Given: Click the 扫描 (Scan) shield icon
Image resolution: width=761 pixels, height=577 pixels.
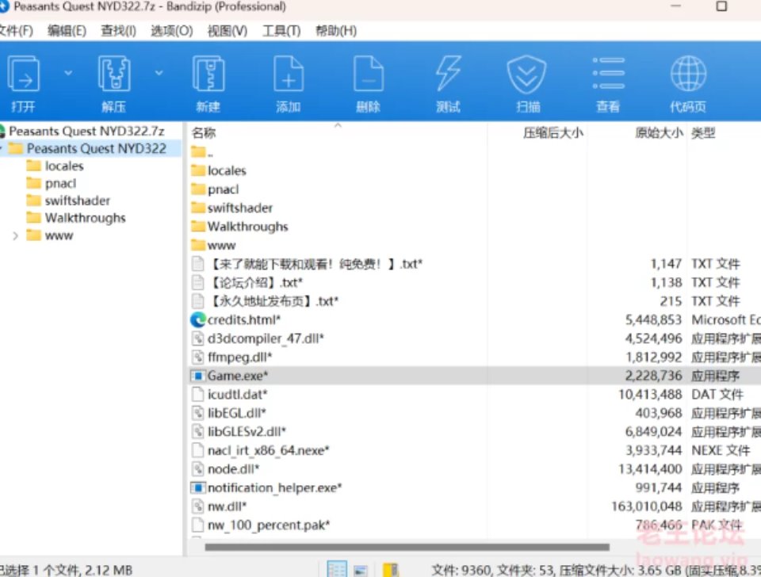Looking at the screenshot, I should tap(526, 74).
